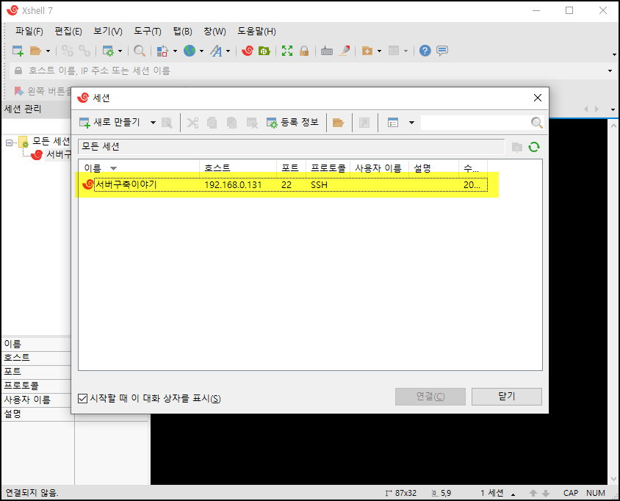Expand the color scheme dropdown arrow
Viewport: 620px width, 501px height.
(x=175, y=51)
